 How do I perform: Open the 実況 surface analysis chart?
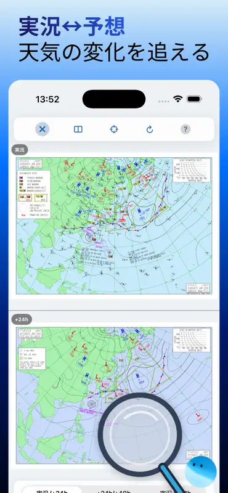(114, 226)
